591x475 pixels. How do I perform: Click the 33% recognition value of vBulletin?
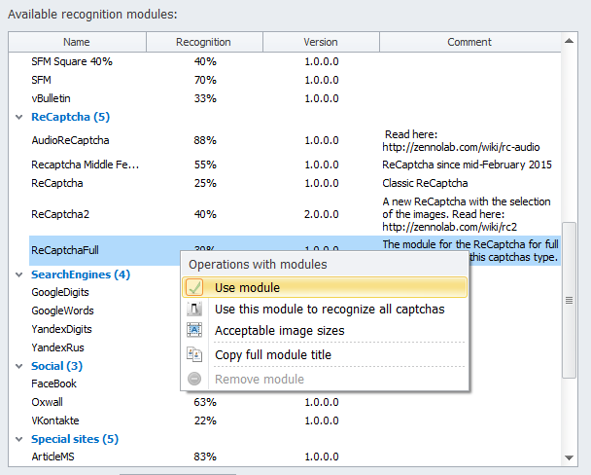point(205,98)
